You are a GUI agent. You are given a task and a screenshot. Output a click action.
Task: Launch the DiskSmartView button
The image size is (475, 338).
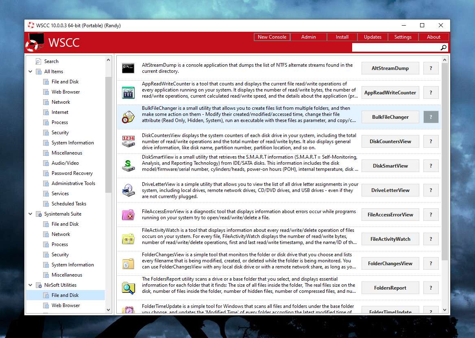point(390,166)
